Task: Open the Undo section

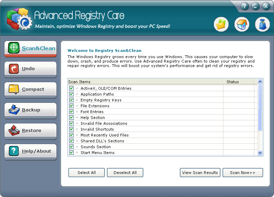Action: click(x=30, y=69)
